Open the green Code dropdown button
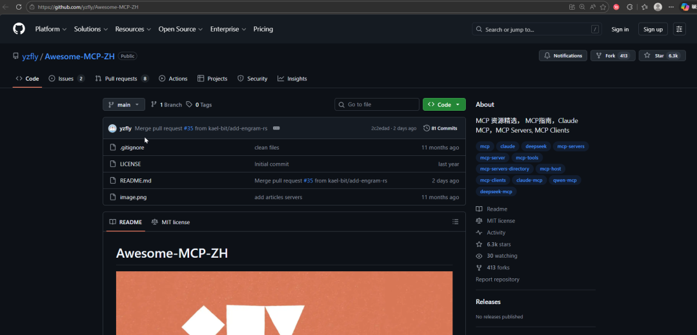 click(x=444, y=105)
